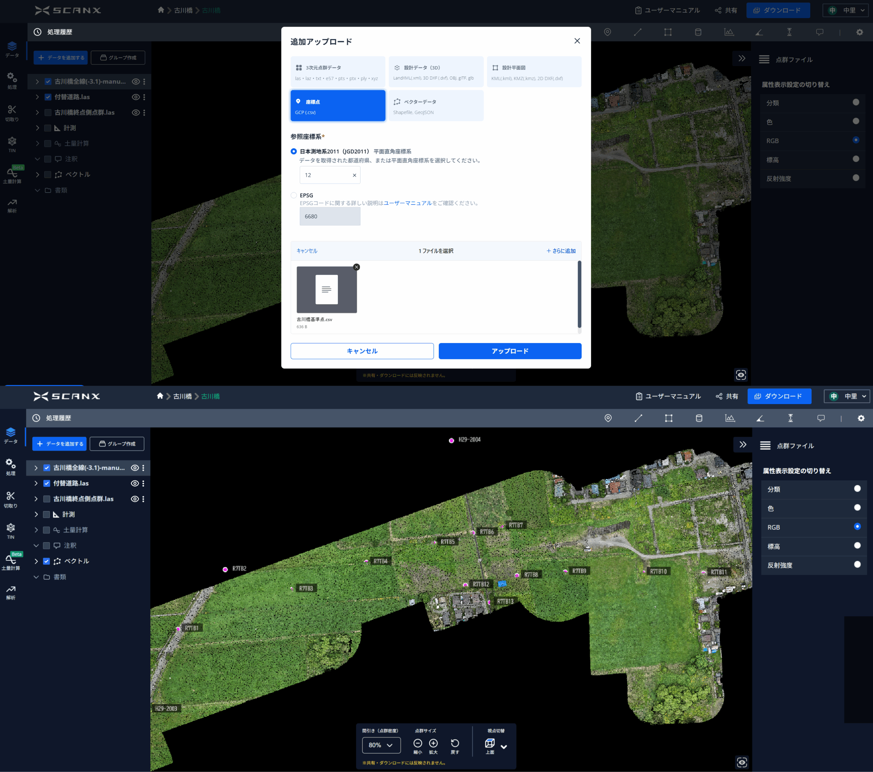This screenshot has width=873, height=772.
Task: Close the 追加アップロード dialog with X
Action: [577, 41]
